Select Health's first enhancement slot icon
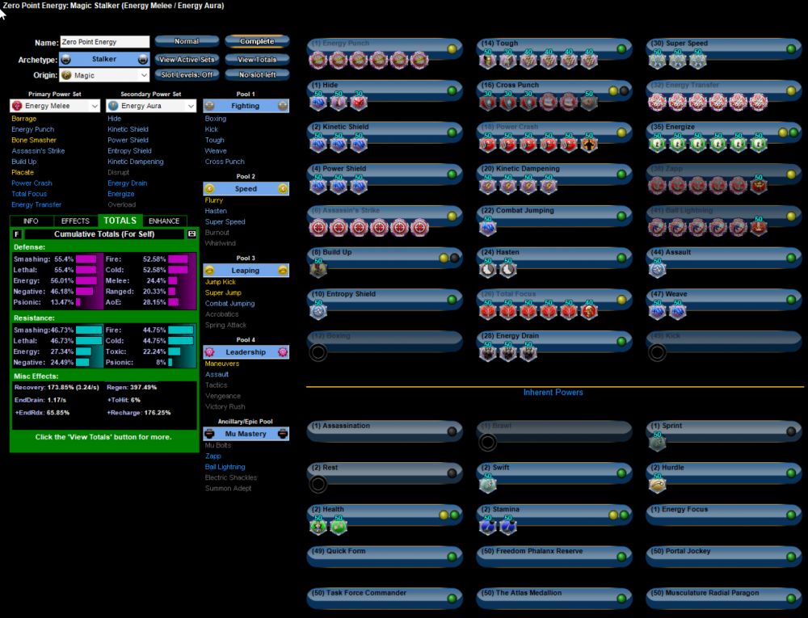This screenshot has height=618, width=808. [x=318, y=526]
